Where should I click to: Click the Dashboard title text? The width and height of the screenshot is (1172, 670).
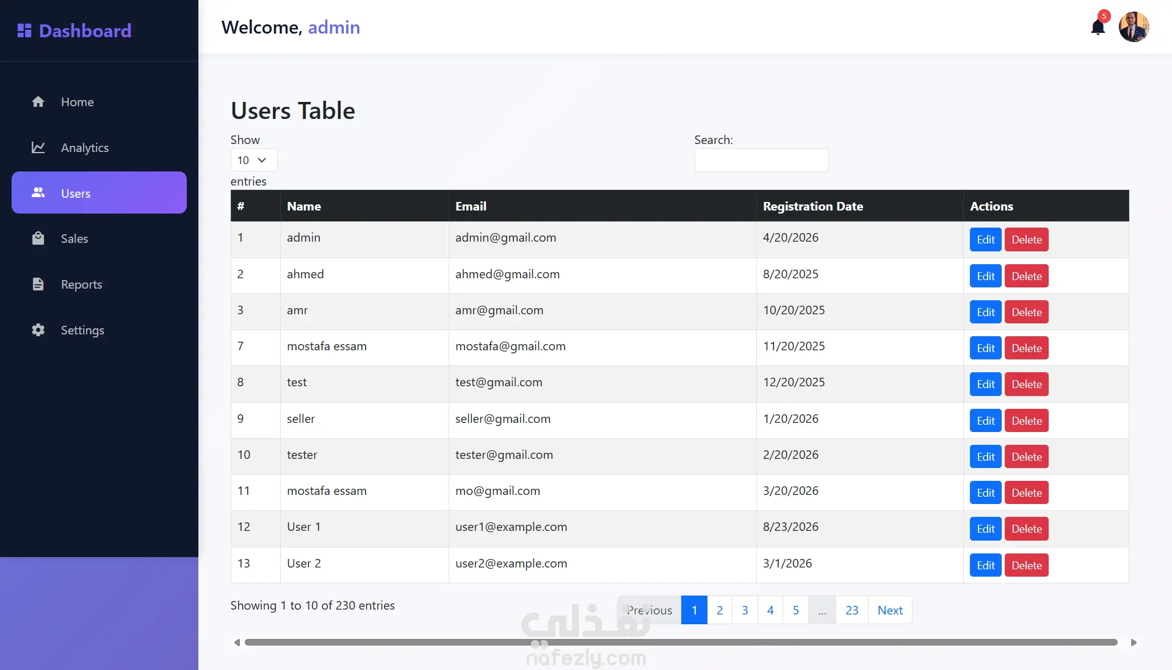[85, 31]
